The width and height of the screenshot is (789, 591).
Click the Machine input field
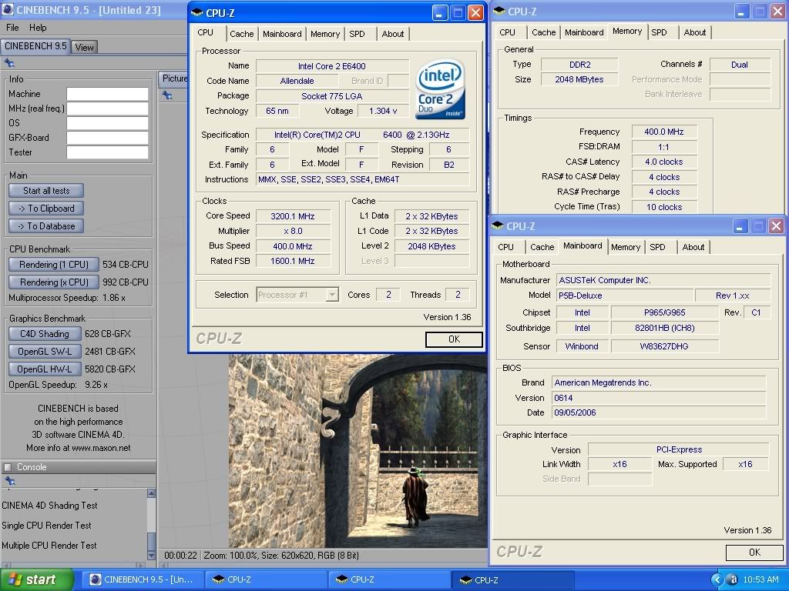click(108, 94)
